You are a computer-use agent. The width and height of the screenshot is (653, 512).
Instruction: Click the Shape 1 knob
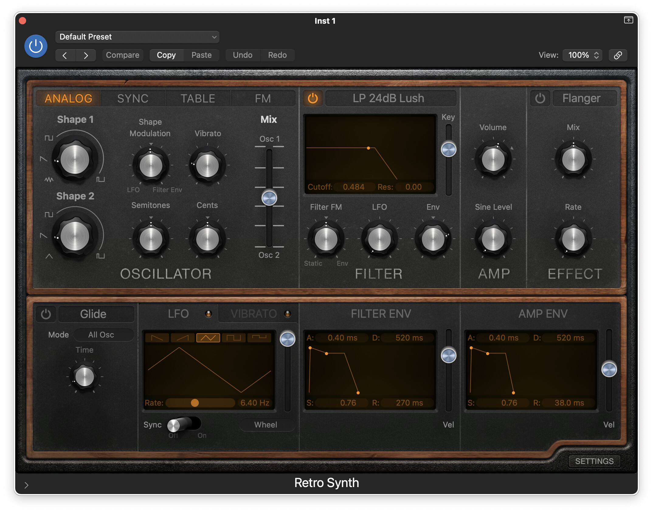[75, 159]
